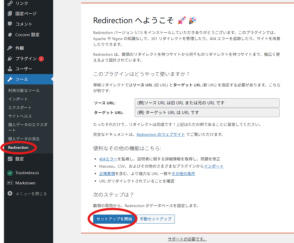
Task: Click the Markdown M↓ icon
Action: coord(10,183)
